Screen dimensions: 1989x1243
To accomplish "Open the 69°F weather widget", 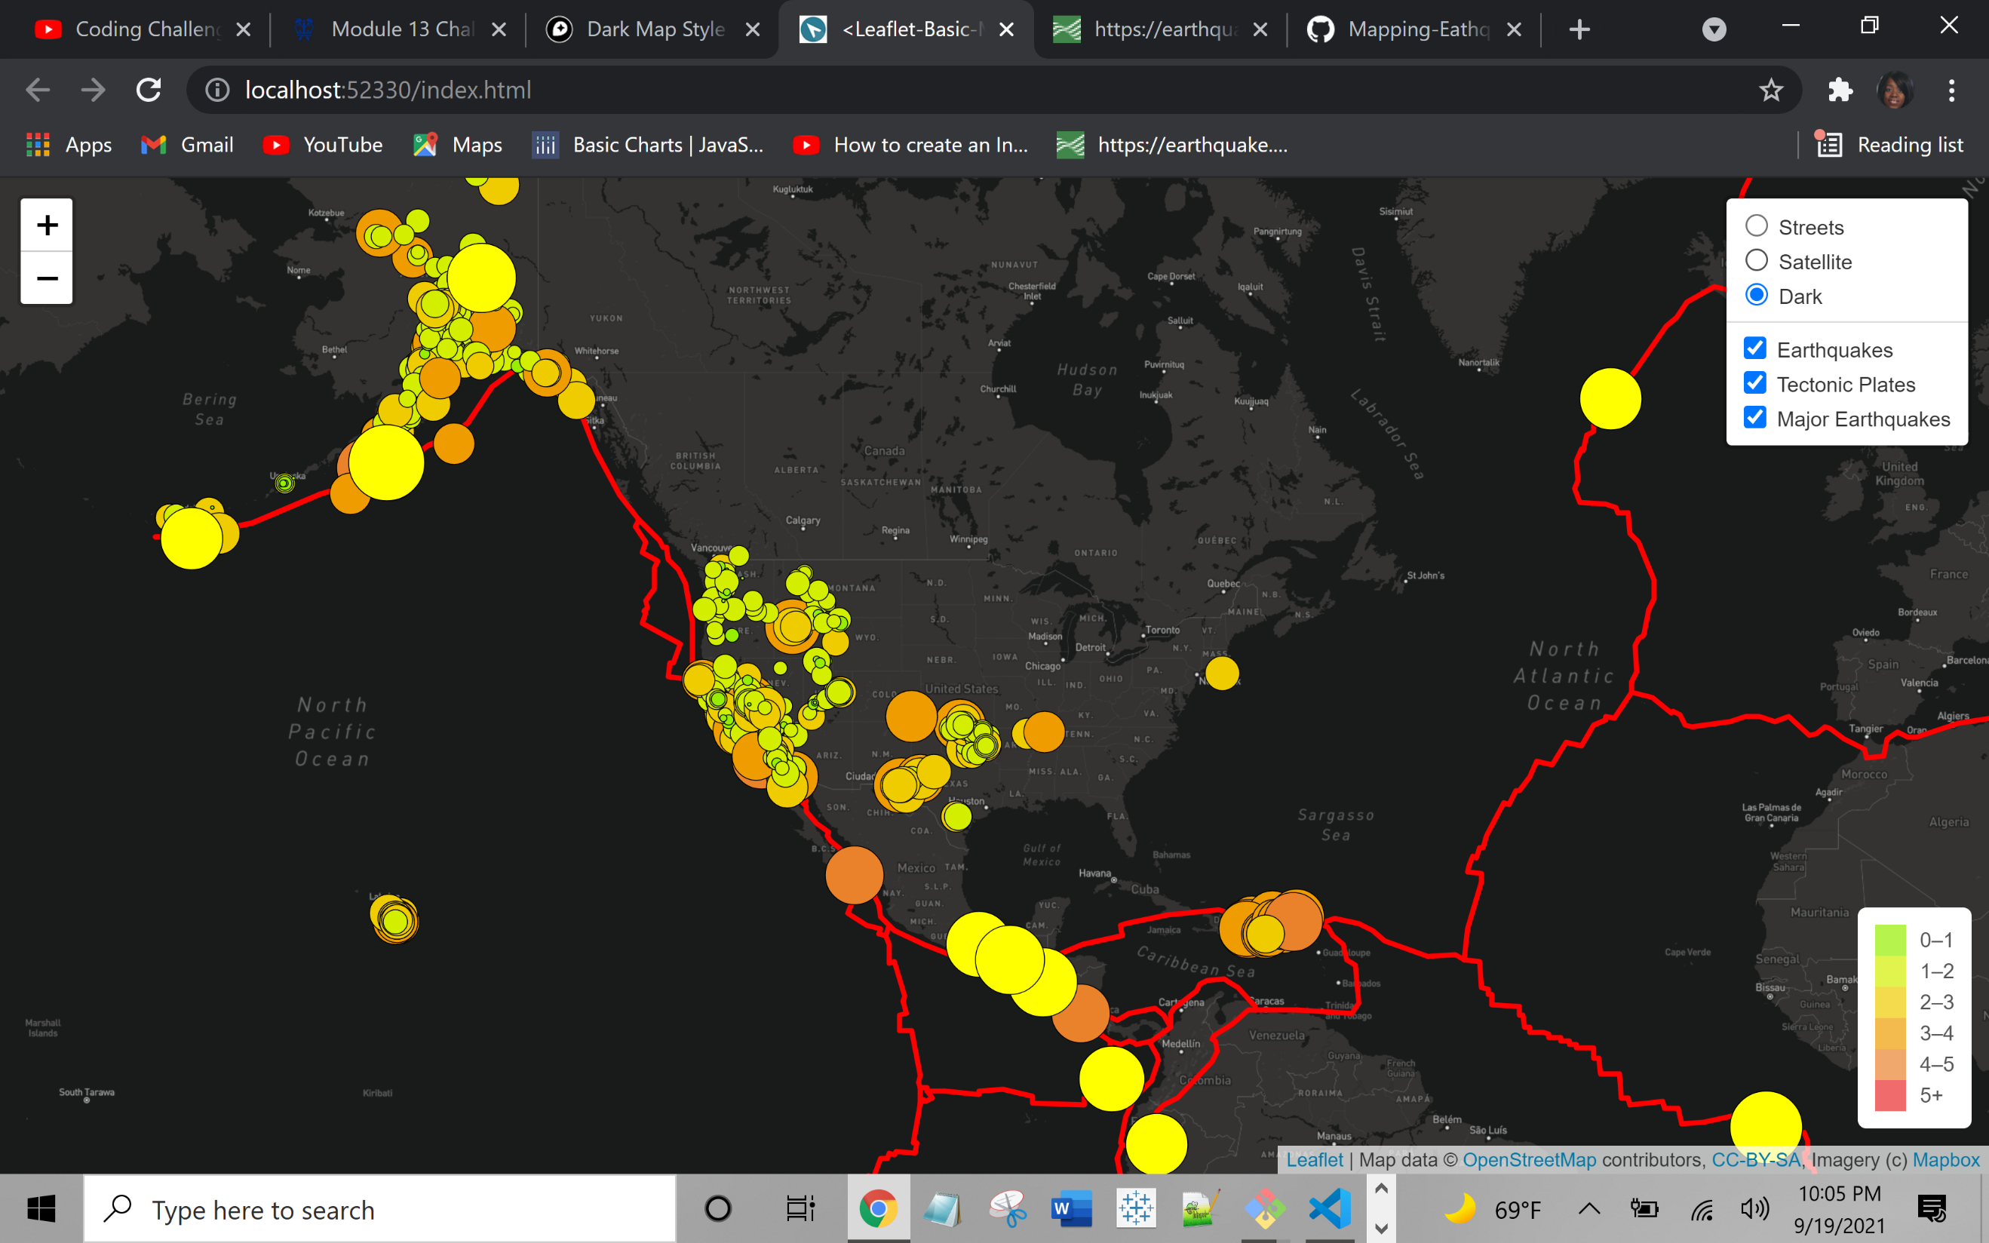I will pos(1493,1209).
